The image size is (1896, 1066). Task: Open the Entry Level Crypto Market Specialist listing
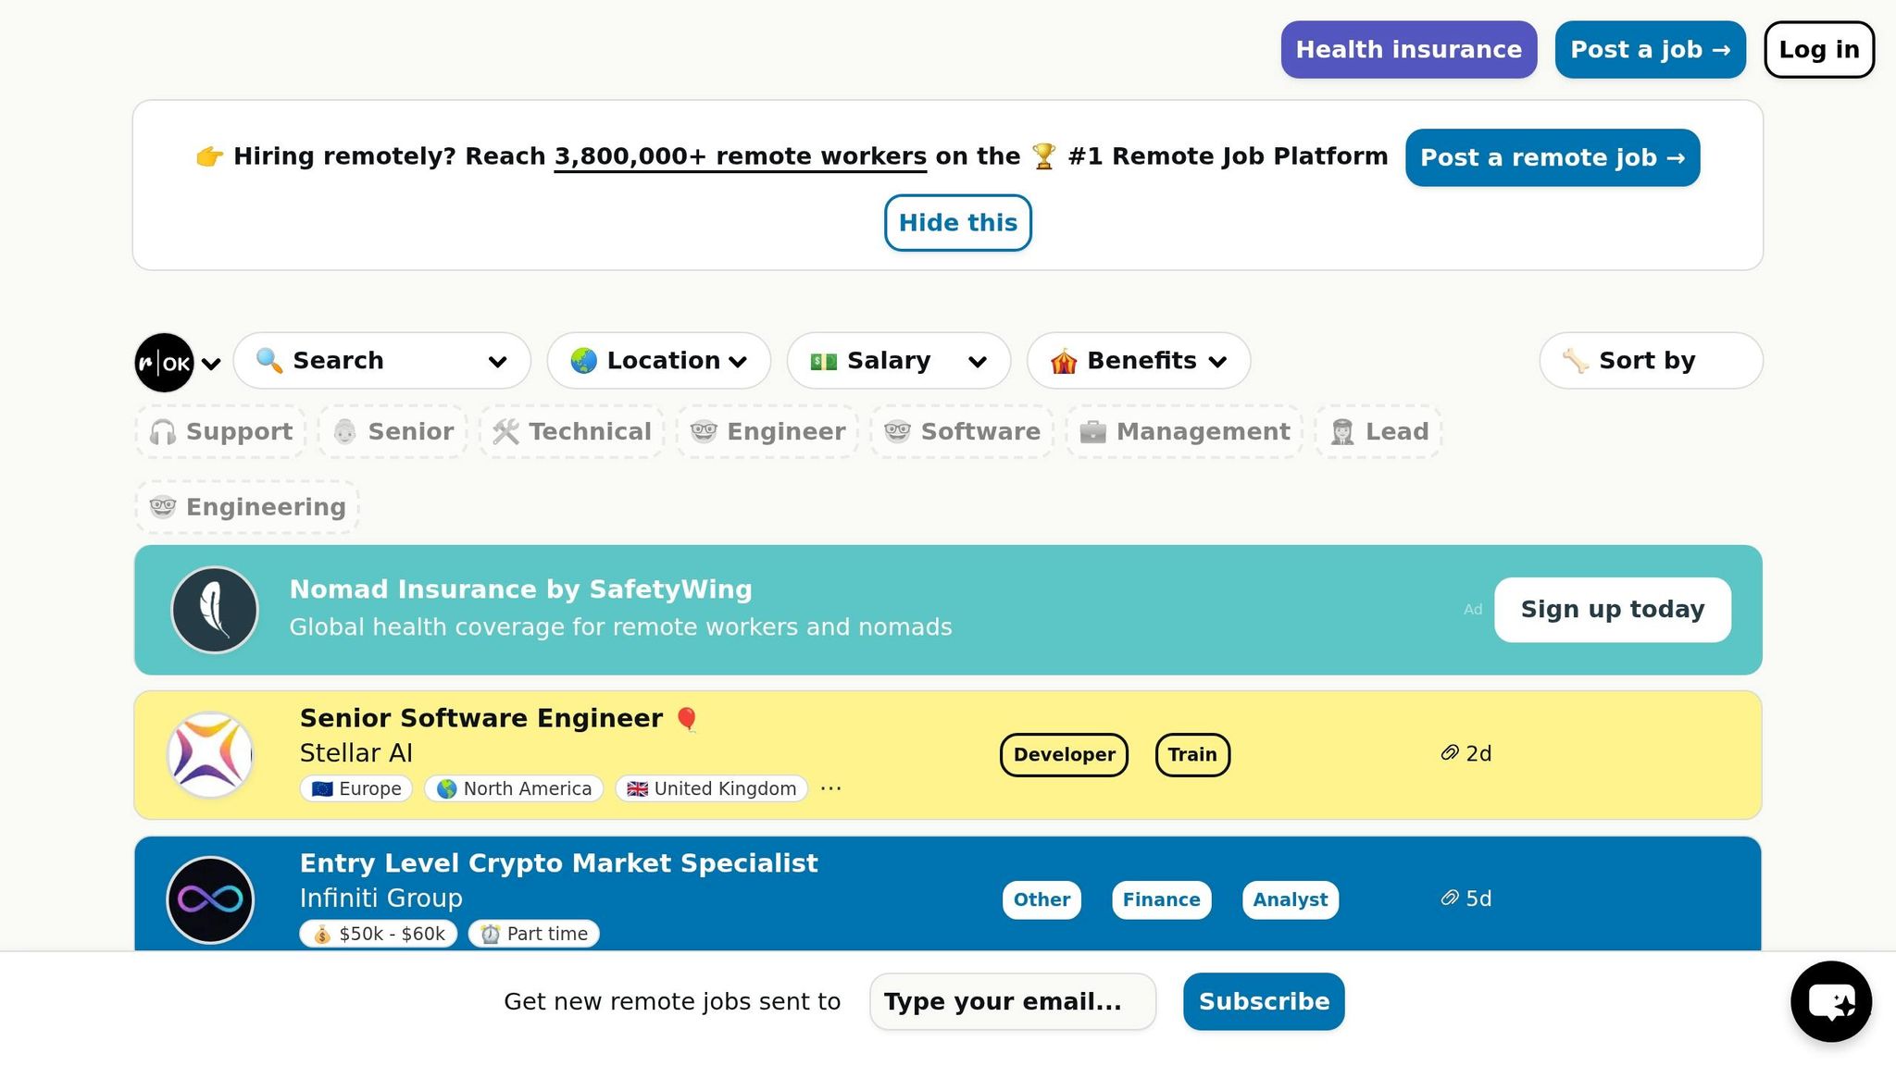pos(559,863)
